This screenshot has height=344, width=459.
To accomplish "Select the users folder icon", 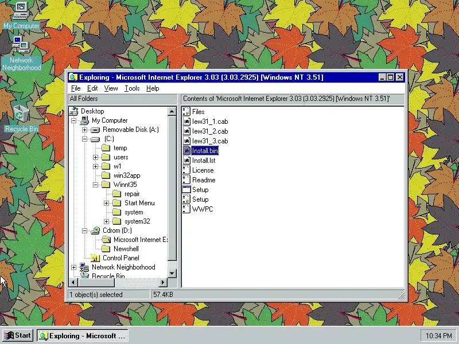I will (x=106, y=157).
